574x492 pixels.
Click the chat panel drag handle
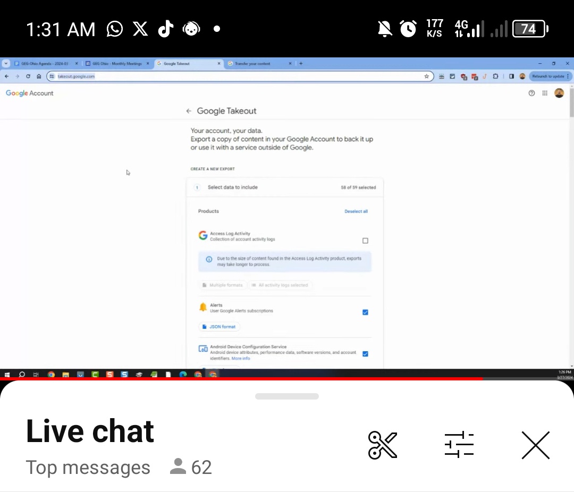287,396
